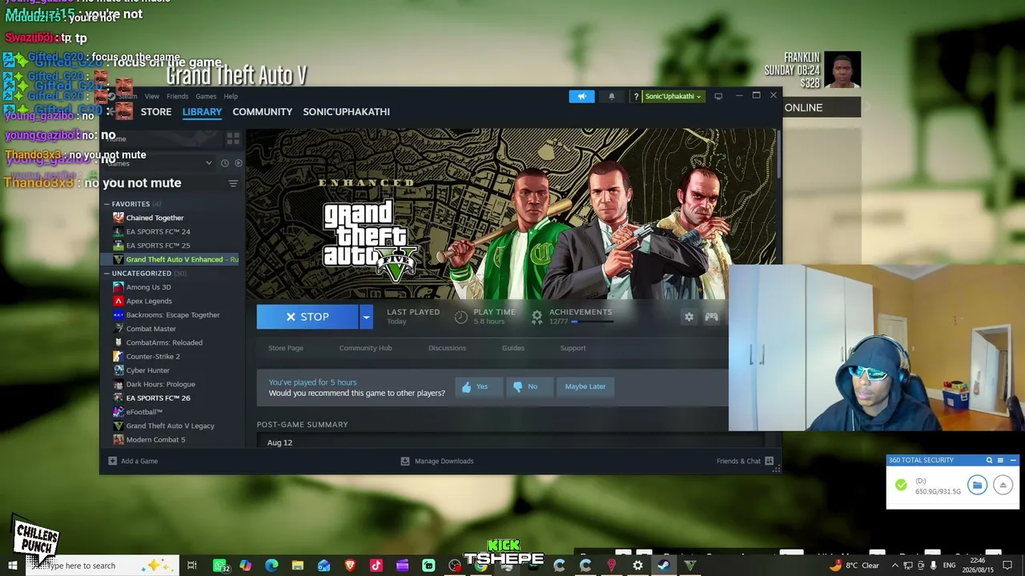
Task: Open the Help menu in Steam
Action: [x=231, y=96]
